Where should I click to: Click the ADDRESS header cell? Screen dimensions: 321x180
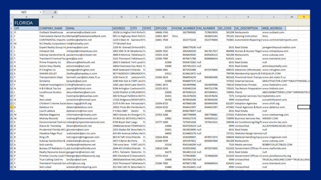[121, 28]
